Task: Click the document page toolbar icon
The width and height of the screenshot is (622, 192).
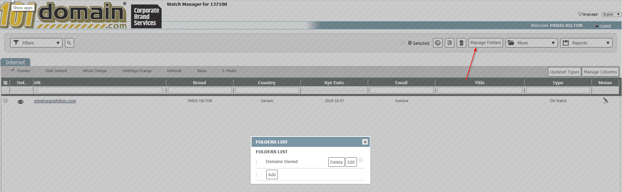Action: tap(450, 43)
